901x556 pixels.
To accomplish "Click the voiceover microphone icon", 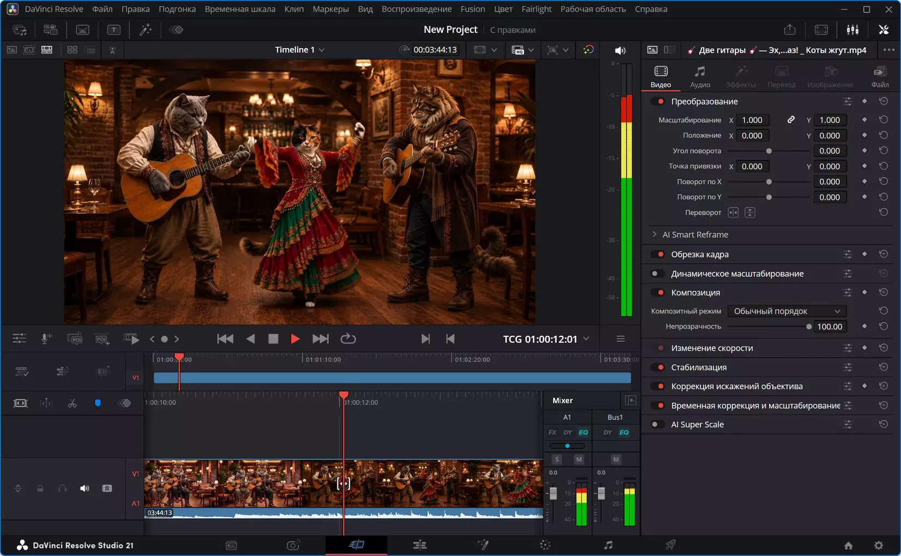I will pyautogui.click(x=47, y=339).
